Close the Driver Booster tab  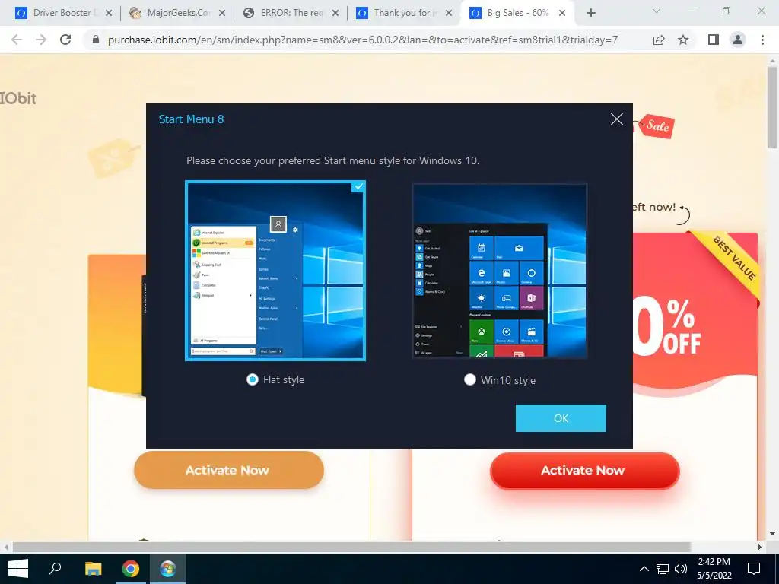[109, 14]
